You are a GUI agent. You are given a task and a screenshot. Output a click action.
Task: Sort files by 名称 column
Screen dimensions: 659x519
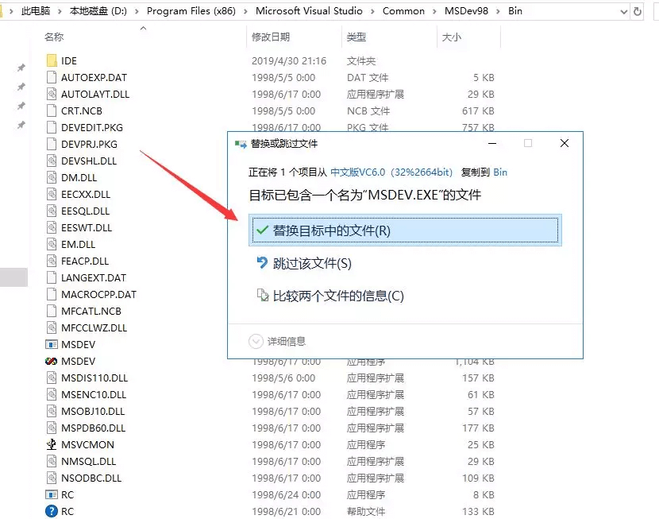[54, 37]
